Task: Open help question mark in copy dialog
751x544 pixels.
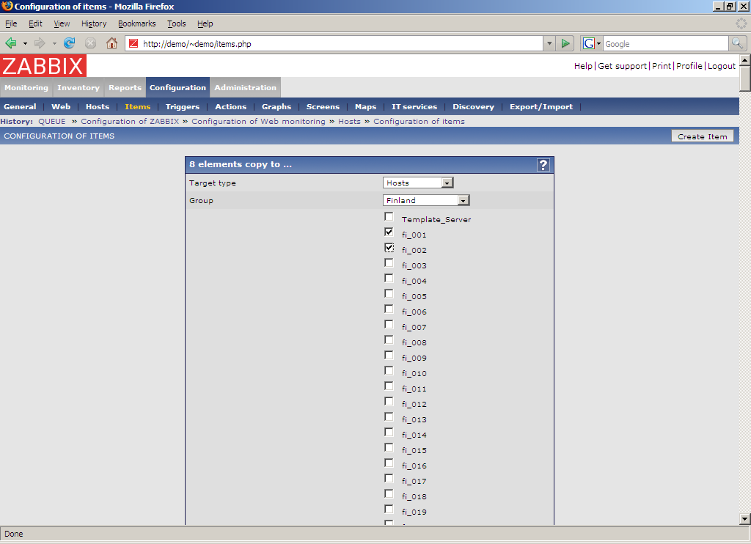Action: pos(543,165)
